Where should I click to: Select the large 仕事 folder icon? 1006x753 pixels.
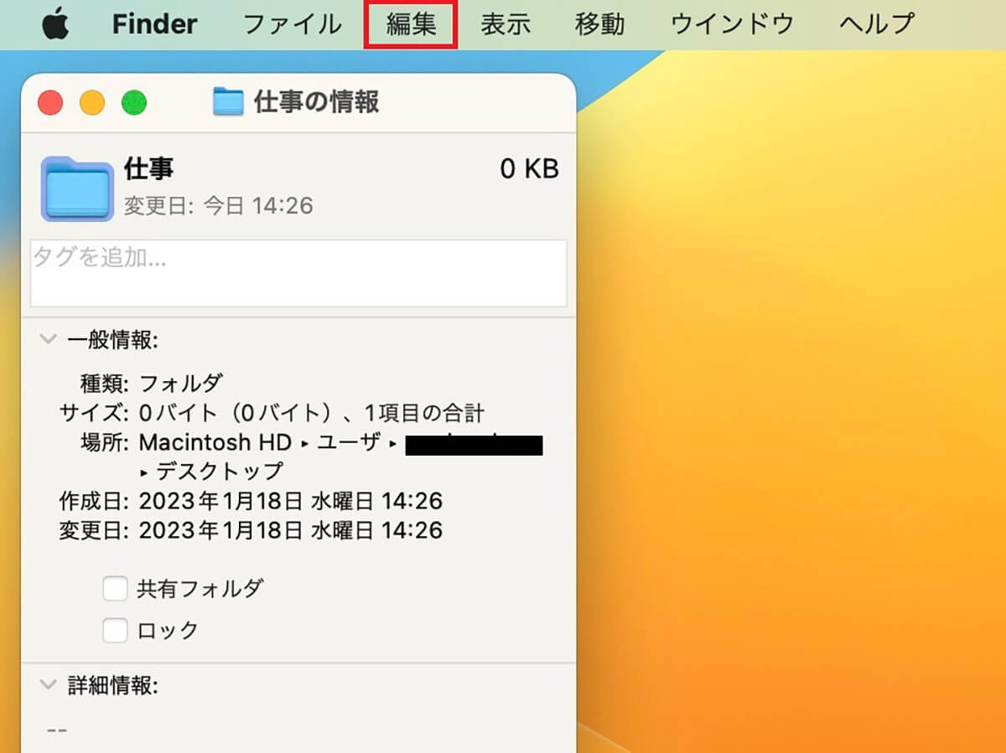coord(77,188)
